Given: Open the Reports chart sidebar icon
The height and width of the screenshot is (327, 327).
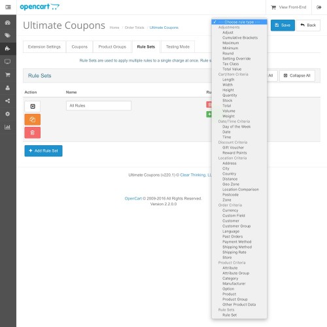Looking at the screenshot, I should coord(8,127).
